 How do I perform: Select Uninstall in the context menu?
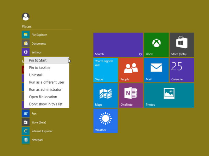[47, 75]
